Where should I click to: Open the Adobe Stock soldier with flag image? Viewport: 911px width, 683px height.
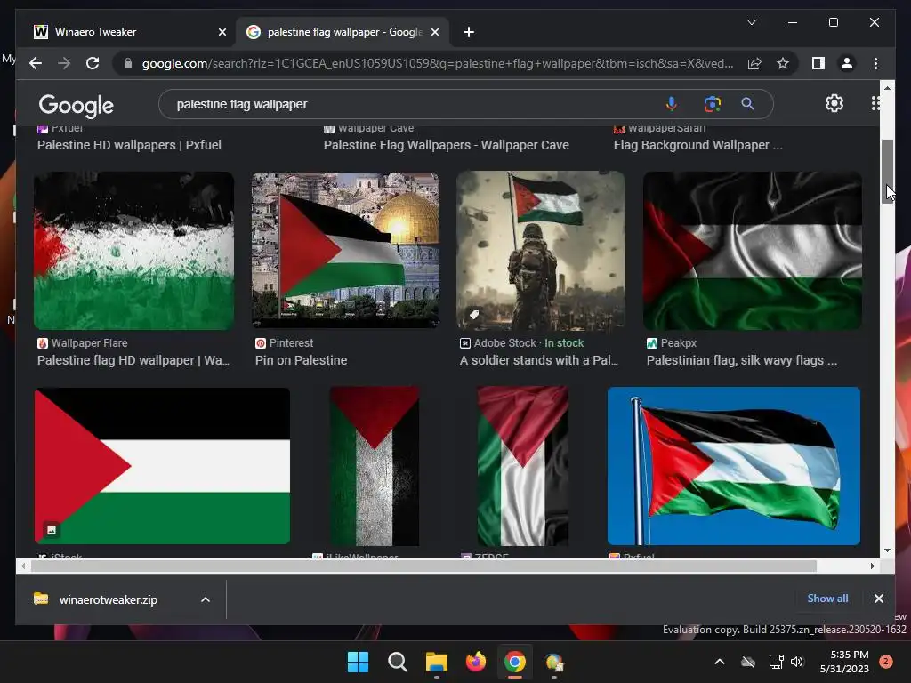(541, 250)
